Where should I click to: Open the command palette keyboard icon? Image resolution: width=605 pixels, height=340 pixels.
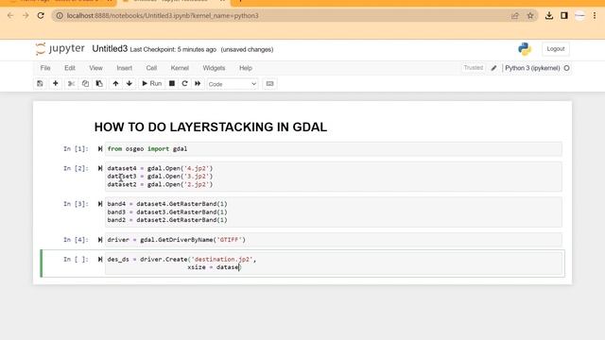(x=269, y=84)
